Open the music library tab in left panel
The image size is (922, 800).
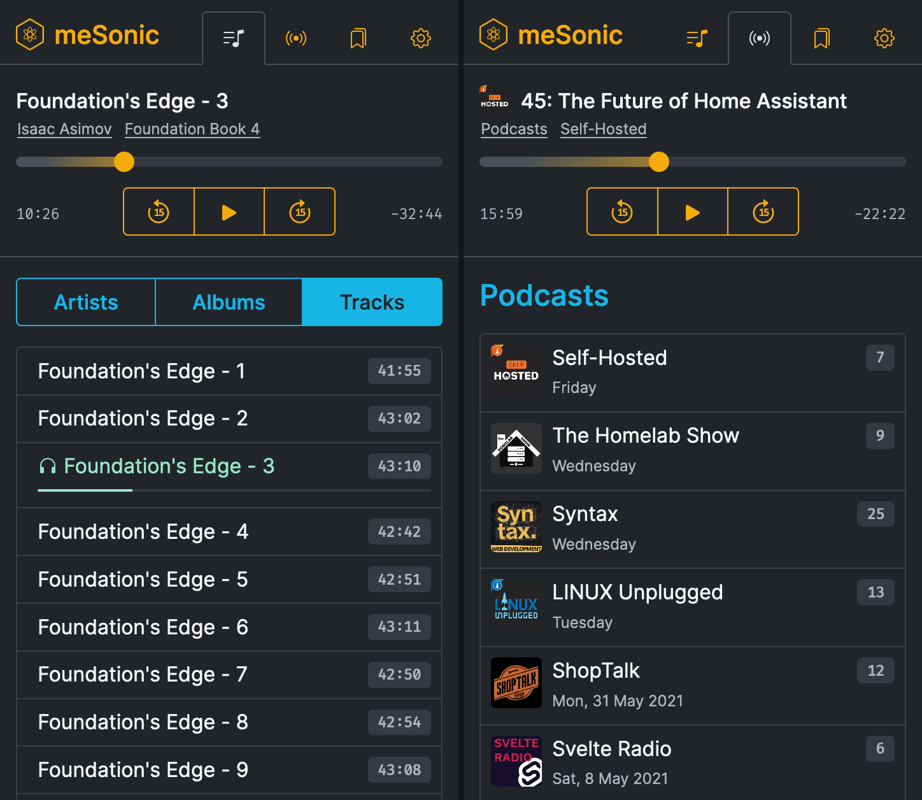click(234, 38)
